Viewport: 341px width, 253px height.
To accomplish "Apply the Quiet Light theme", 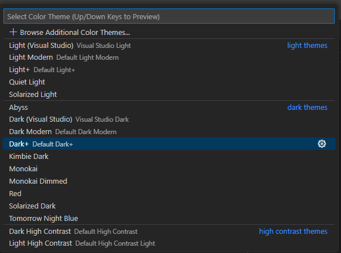I will 27,82.
